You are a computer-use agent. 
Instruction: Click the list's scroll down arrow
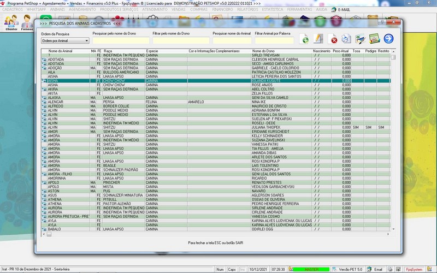pyautogui.click(x=393, y=229)
